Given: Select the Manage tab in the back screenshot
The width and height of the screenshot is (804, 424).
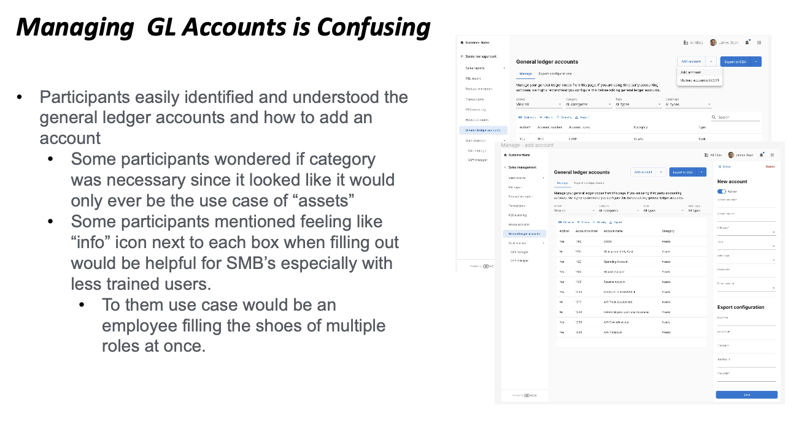Looking at the screenshot, I should click(x=525, y=74).
